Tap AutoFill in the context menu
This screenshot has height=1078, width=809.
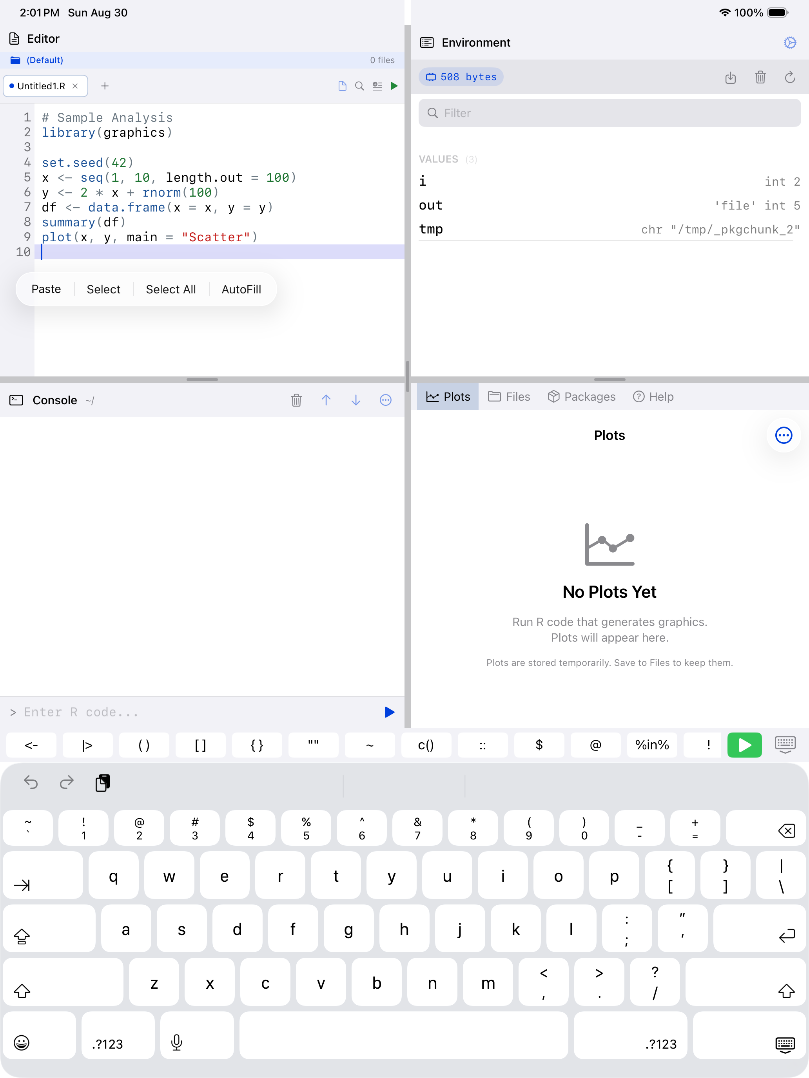[241, 289]
